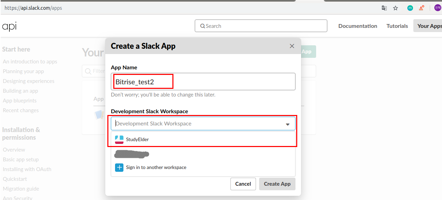Bookmark this page with the star icon
This screenshot has width=442, height=200.
pos(395,8)
